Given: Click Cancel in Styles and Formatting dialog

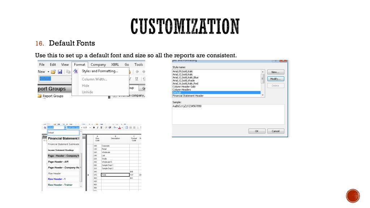Looking at the screenshot, I should pyautogui.click(x=276, y=131).
